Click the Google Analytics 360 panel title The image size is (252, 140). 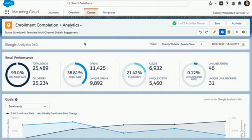21,45
